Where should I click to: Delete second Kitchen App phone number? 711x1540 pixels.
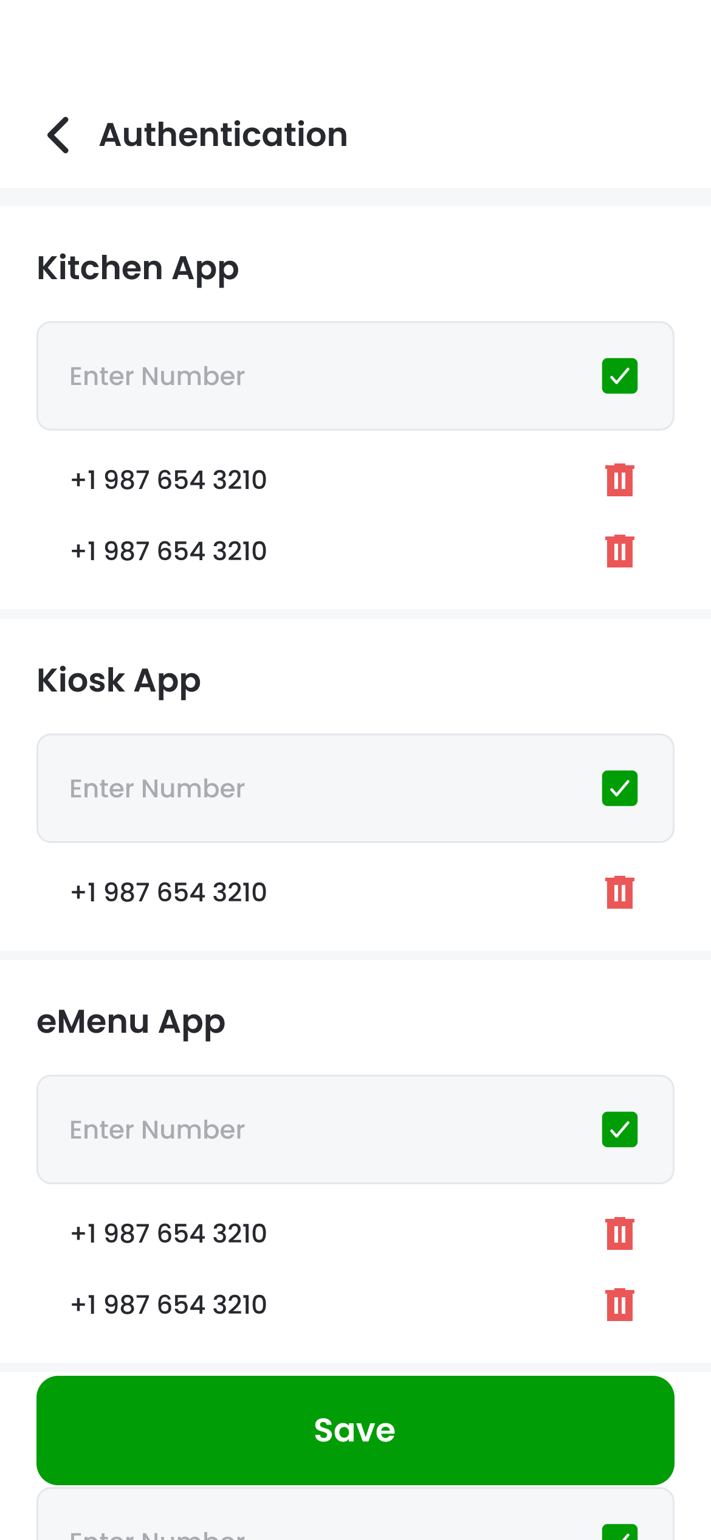point(619,551)
